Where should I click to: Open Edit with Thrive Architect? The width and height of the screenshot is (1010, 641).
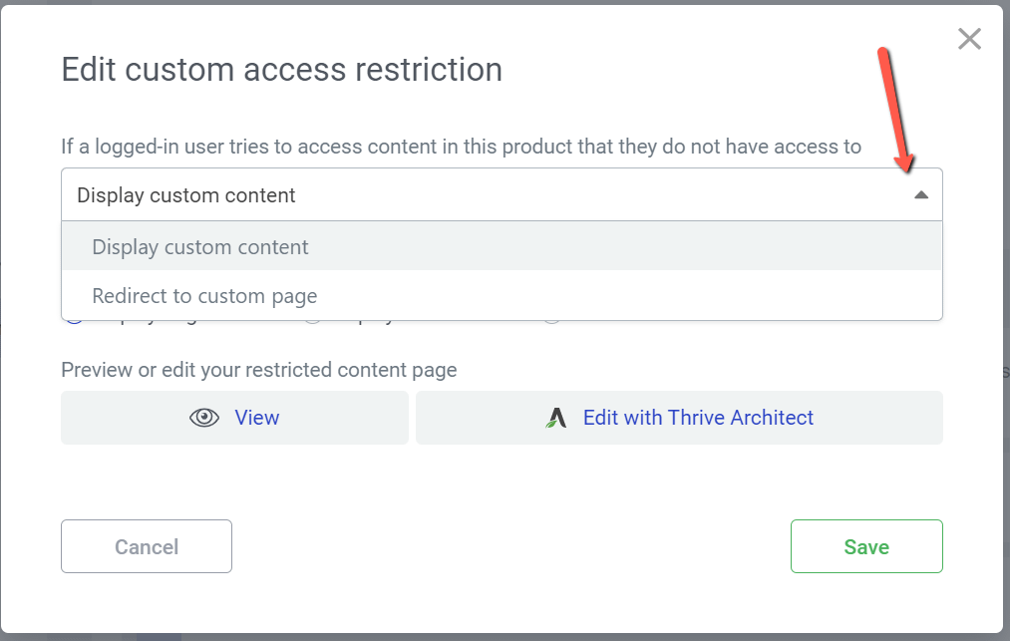click(x=697, y=418)
